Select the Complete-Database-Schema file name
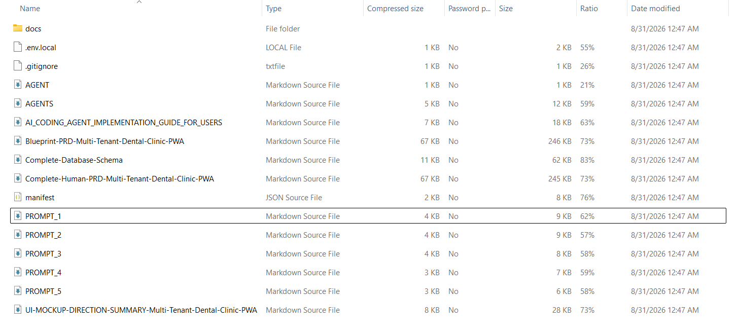This screenshot has width=738, height=332. click(x=74, y=160)
